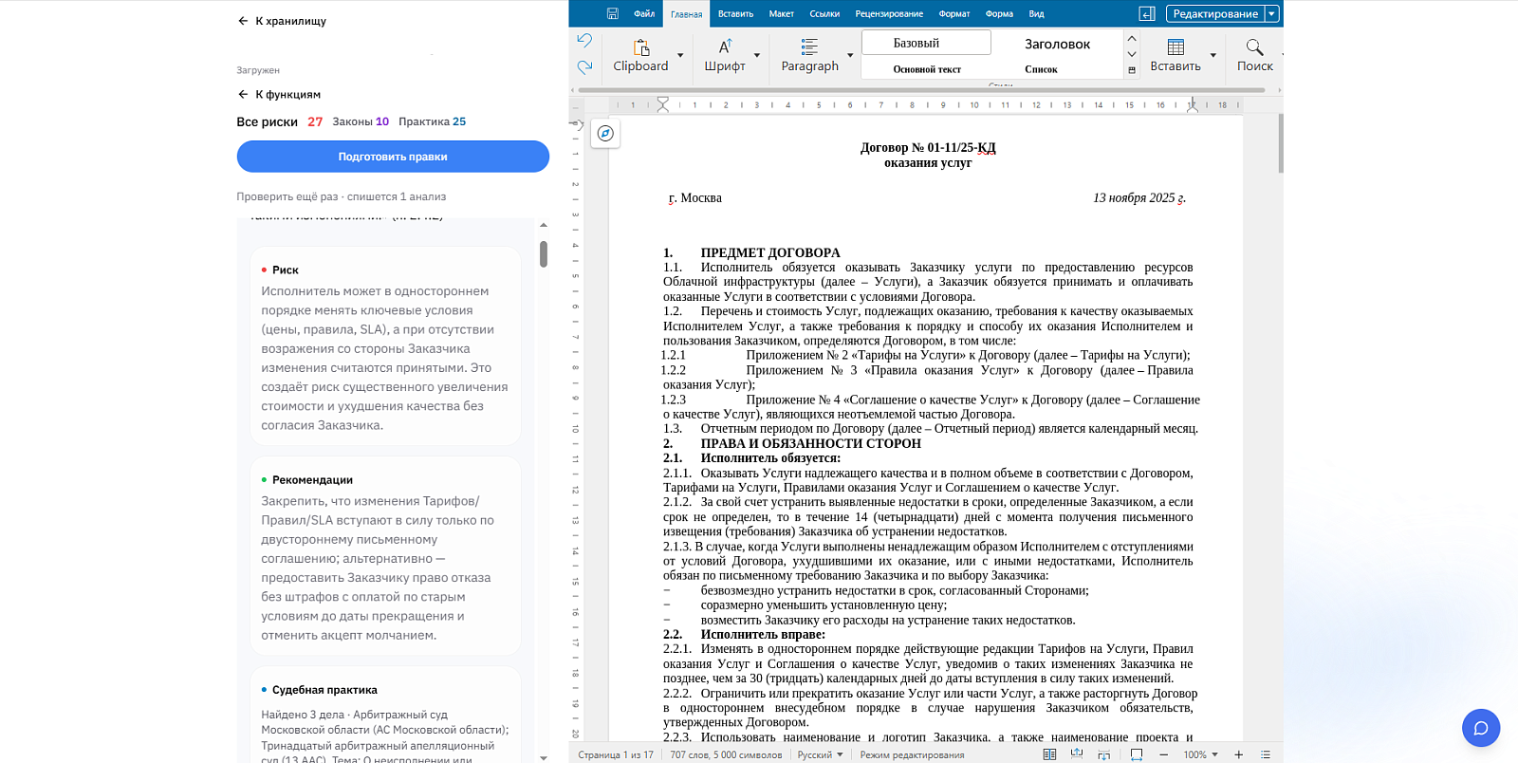Redo the last action
Image resolution: width=1518 pixels, height=763 pixels.
pos(584,66)
